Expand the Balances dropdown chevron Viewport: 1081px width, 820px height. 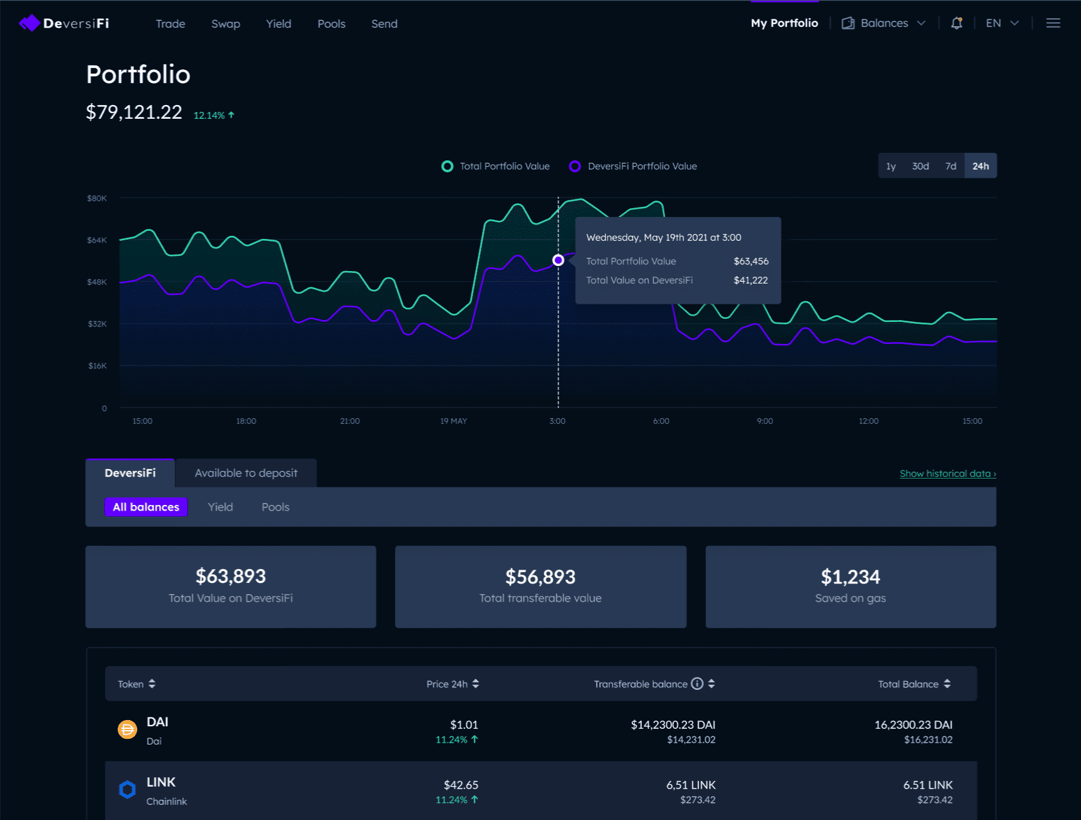pos(921,23)
